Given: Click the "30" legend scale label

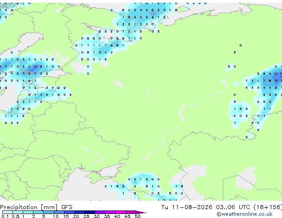Looking at the screenshot, I should [97, 216].
